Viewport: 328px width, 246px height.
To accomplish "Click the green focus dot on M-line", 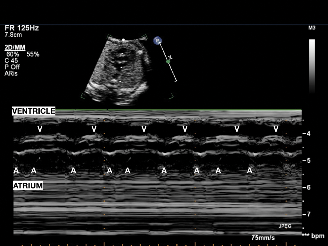I will pos(168,62).
